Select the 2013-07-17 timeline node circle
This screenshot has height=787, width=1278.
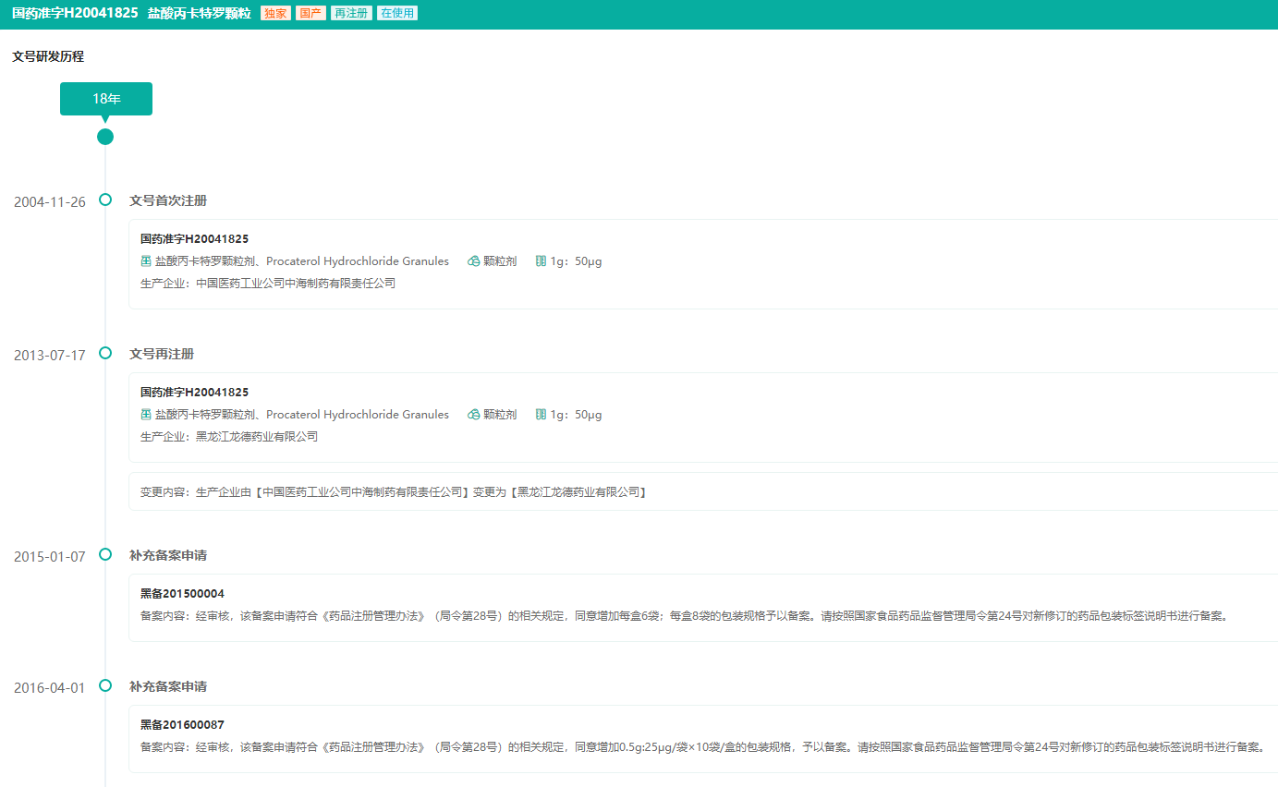[x=105, y=353]
